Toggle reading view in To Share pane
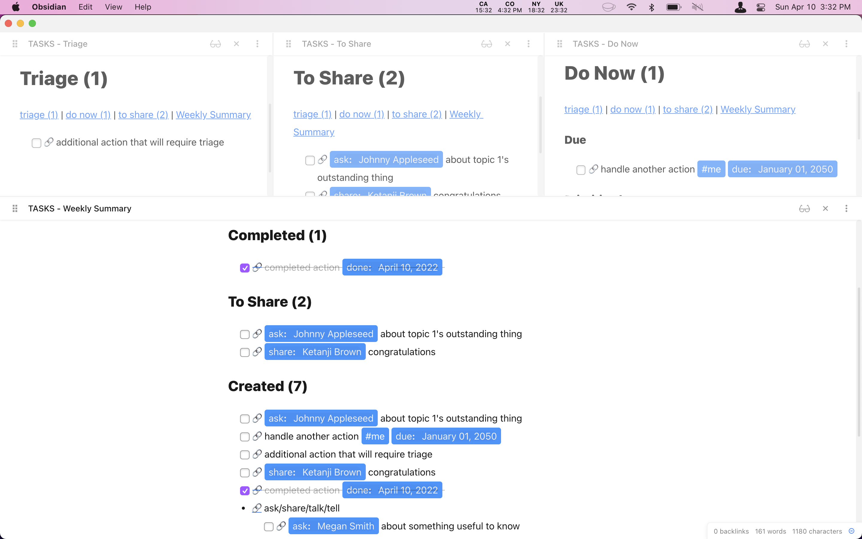The image size is (862, 539). point(487,44)
